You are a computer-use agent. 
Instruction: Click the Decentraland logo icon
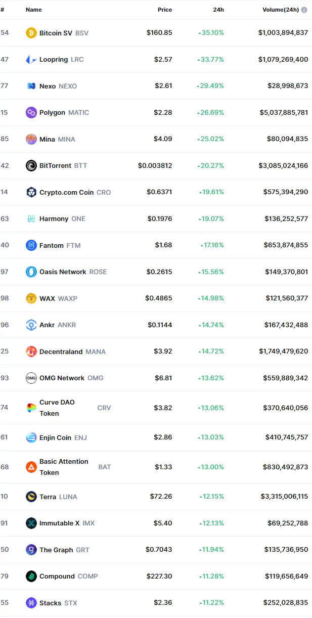[x=31, y=351]
